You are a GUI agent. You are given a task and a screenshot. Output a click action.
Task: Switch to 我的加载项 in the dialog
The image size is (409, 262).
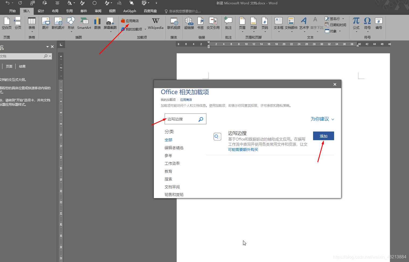pos(168,100)
